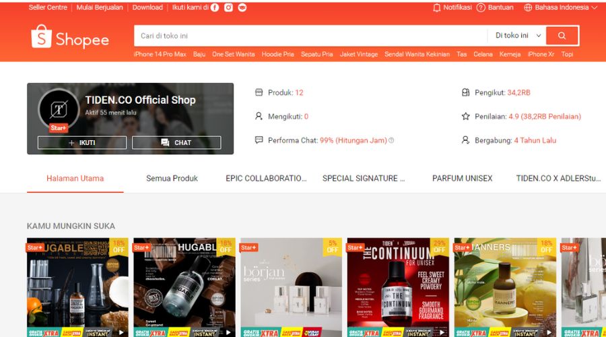This screenshot has width=606, height=337.
Task: Click suggested search One Set Wanita
Action: coord(234,54)
